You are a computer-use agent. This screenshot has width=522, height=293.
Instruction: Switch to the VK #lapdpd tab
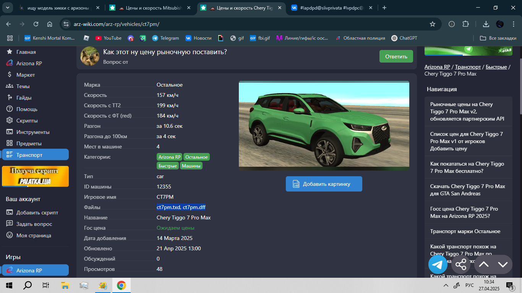[331, 8]
